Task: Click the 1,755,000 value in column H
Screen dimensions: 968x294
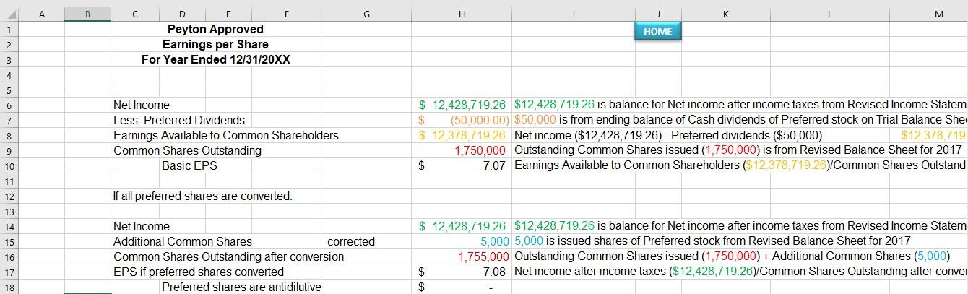Action: (x=484, y=257)
